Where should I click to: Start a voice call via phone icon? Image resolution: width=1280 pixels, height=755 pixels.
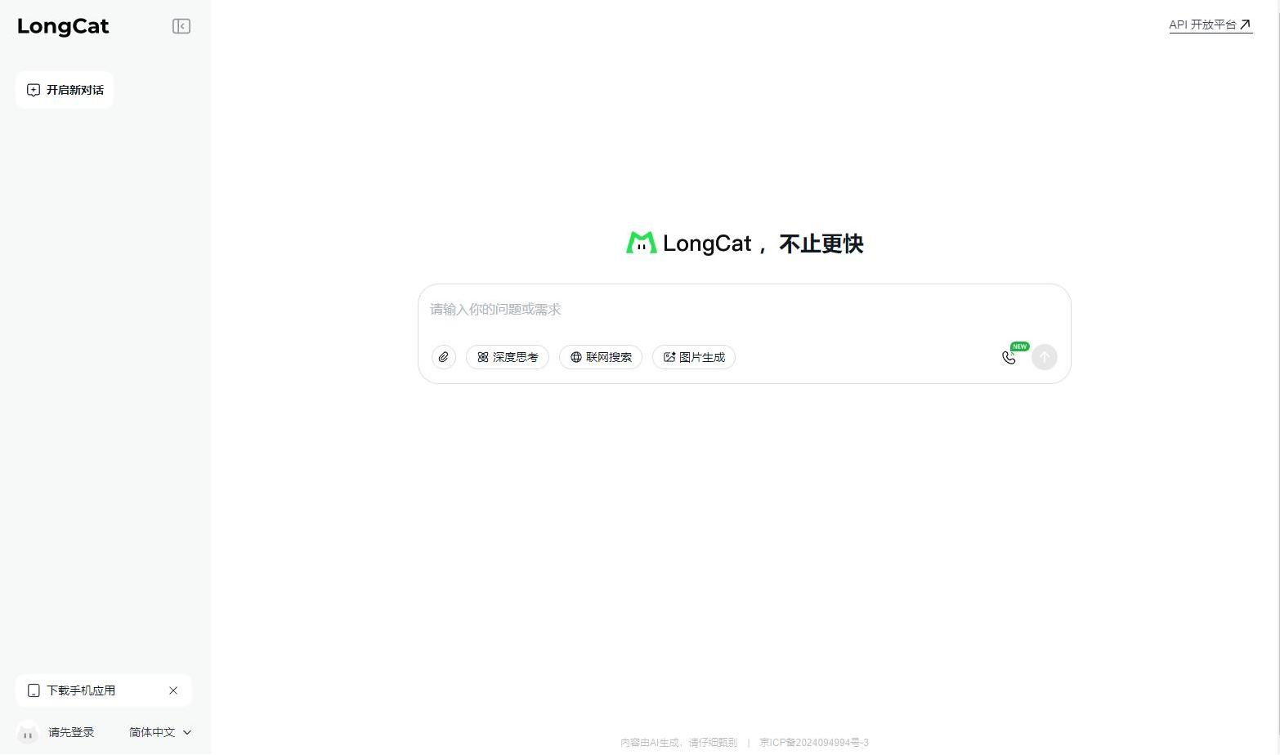(x=1009, y=357)
